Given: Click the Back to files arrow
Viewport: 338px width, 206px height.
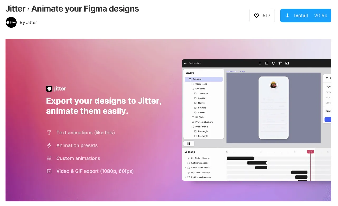Looking at the screenshot, I should tap(185, 63).
